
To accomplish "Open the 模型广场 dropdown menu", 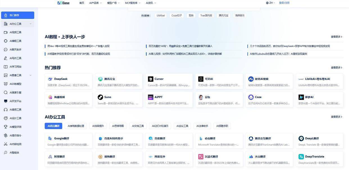I will (x=113, y=3).
